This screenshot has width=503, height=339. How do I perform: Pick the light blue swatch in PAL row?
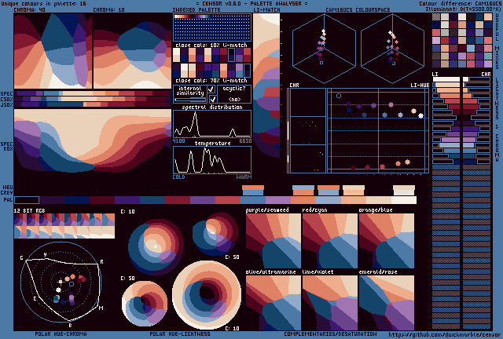(x=329, y=200)
